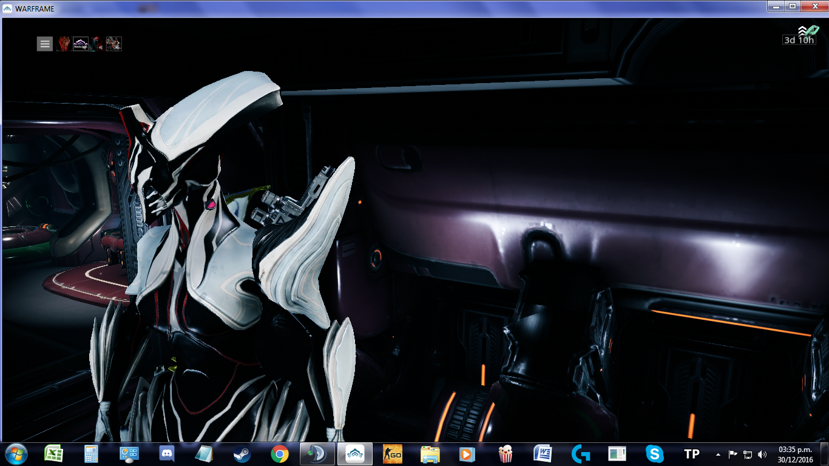Minimize the WARFRAME window
This screenshot has width=829, height=466.
click(x=777, y=6)
